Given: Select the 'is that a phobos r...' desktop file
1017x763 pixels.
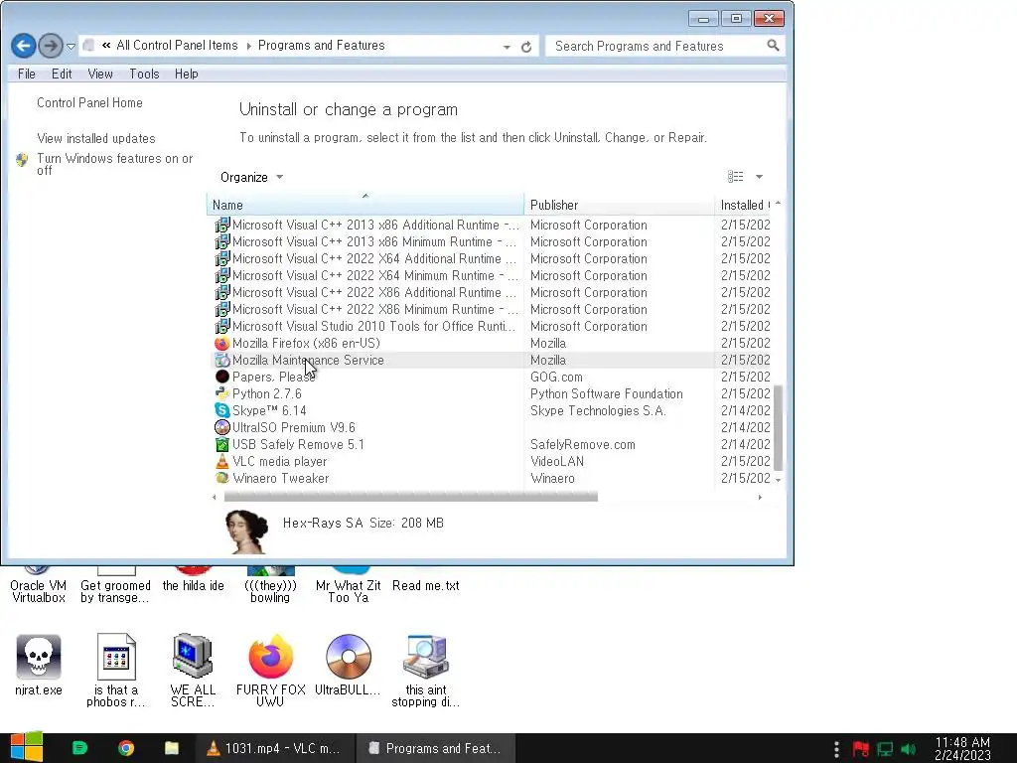Looking at the screenshot, I should (x=116, y=671).
